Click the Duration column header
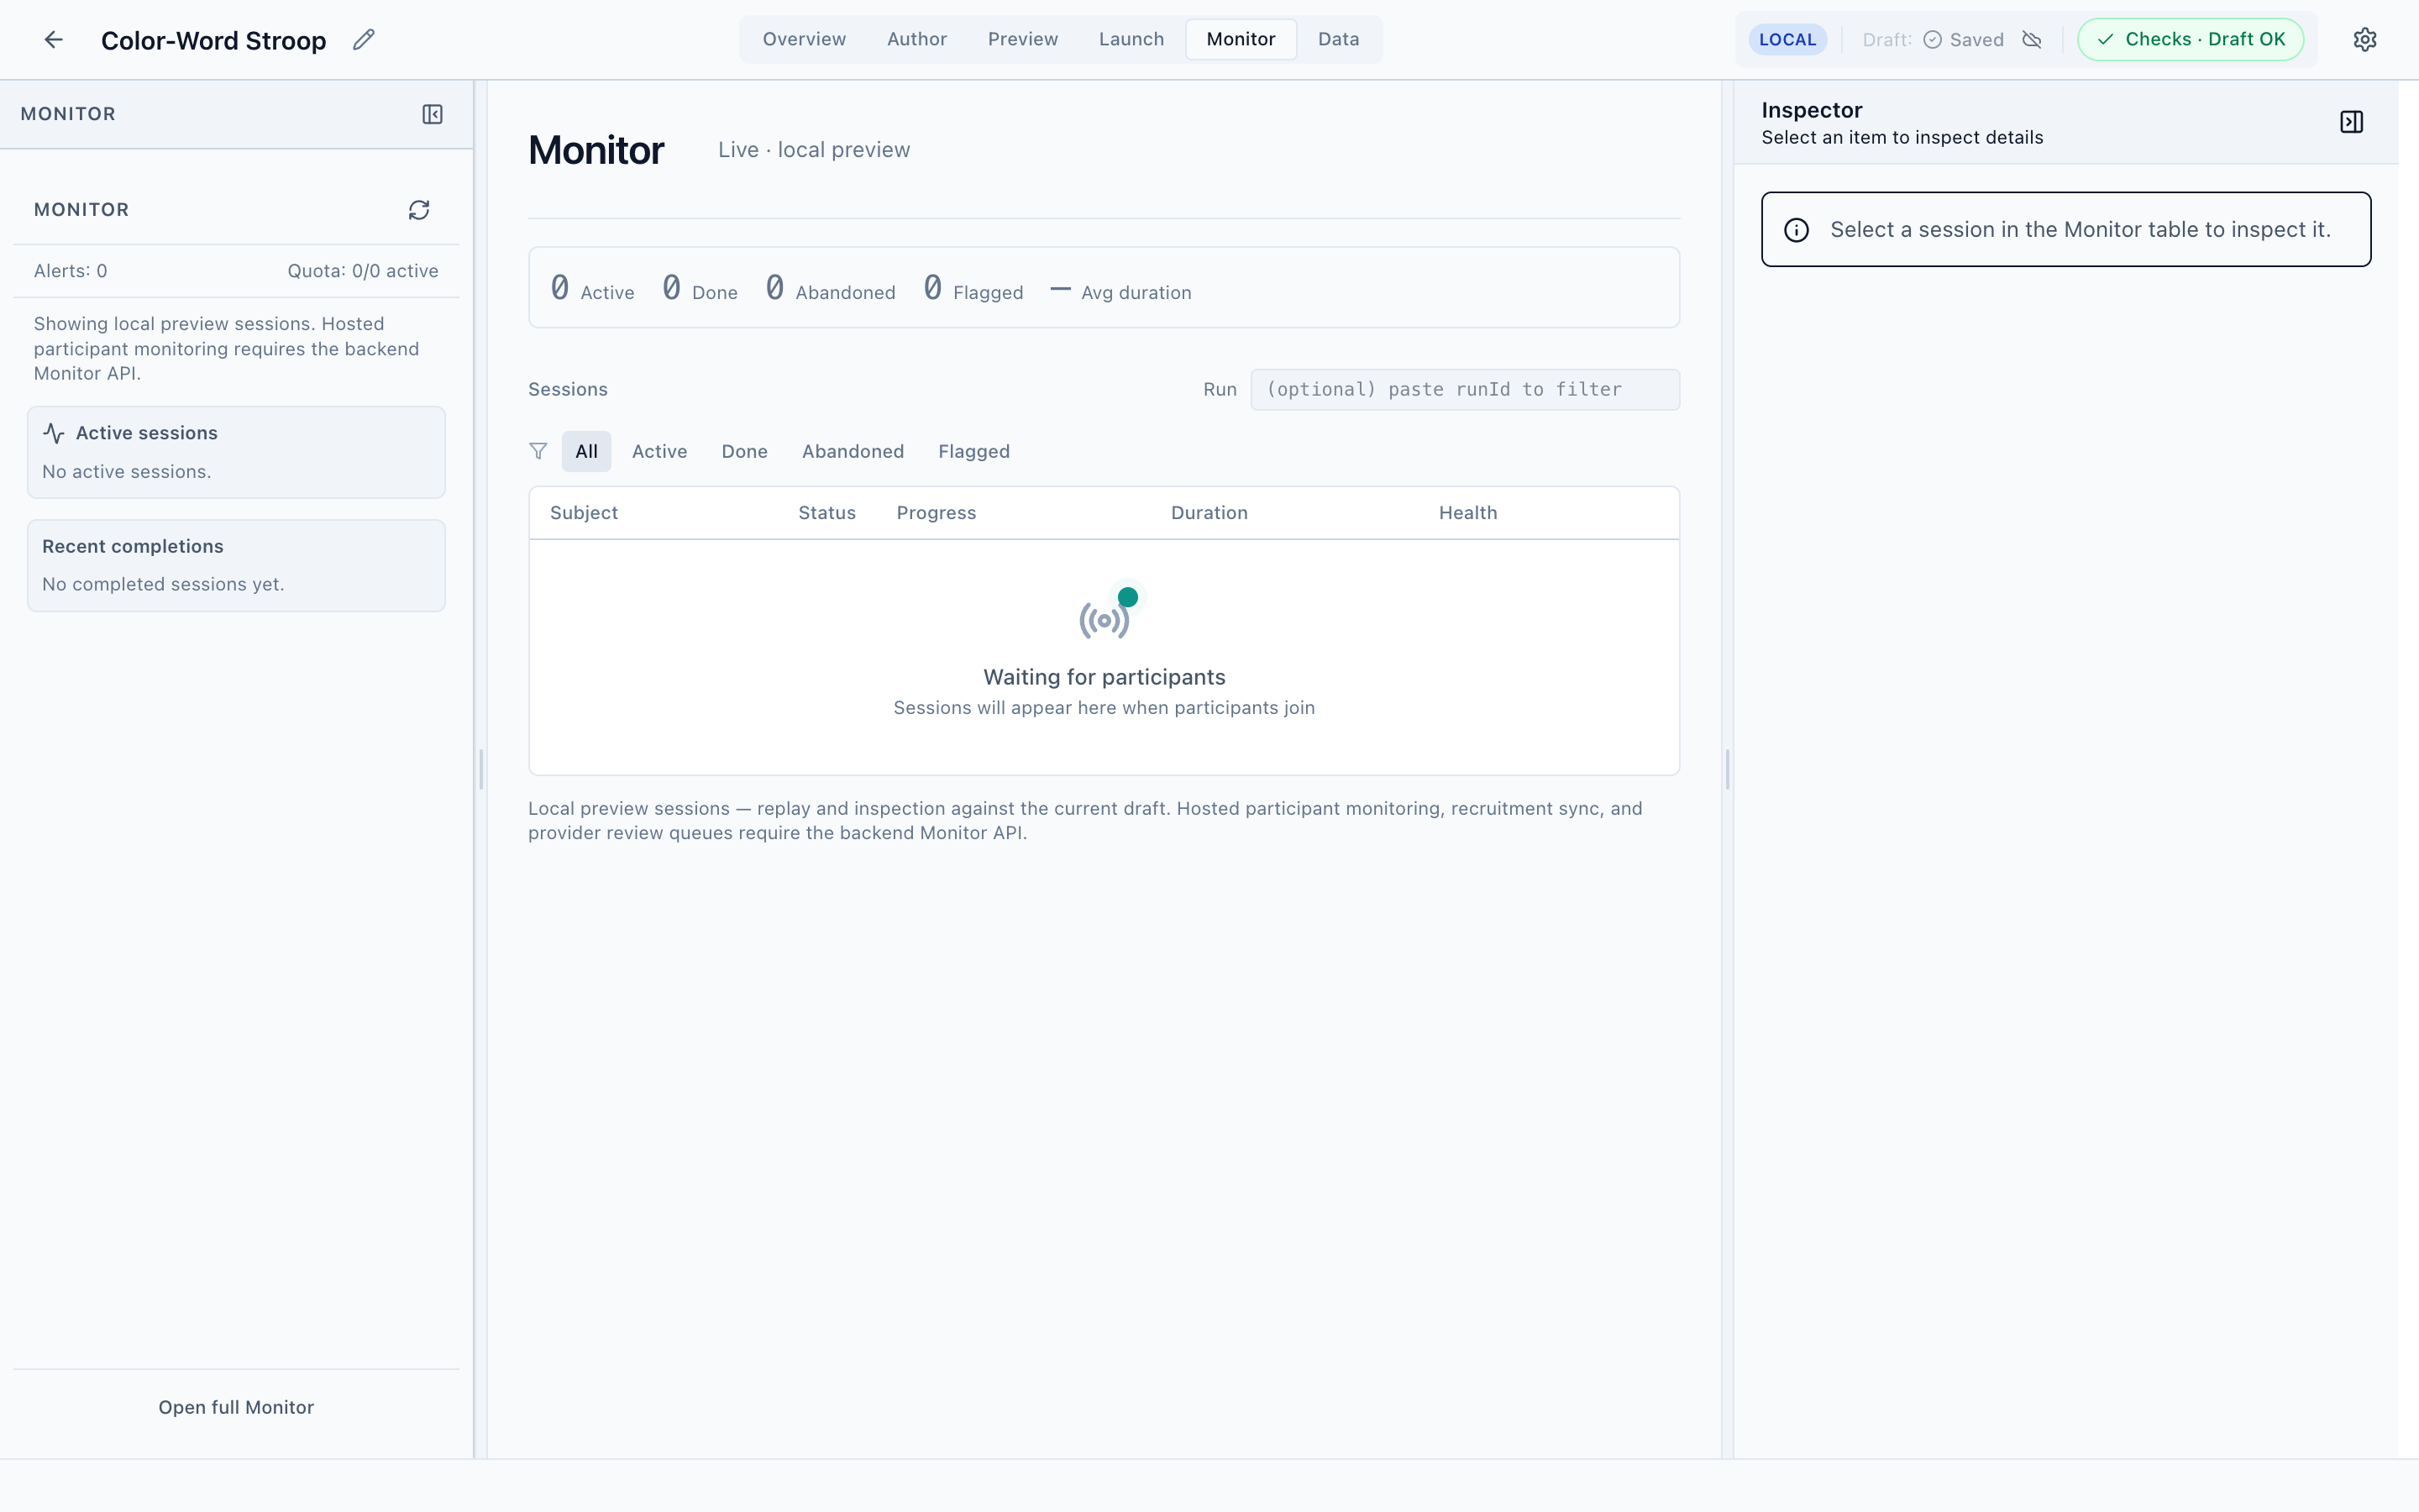Screen dimensions: 2419x1512 point(1209,513)
